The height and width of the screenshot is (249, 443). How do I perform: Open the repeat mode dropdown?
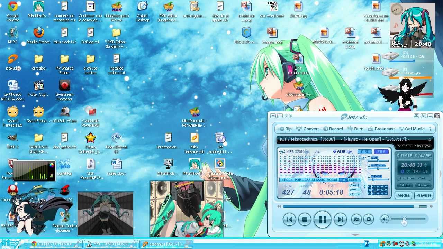pos(355,190)
